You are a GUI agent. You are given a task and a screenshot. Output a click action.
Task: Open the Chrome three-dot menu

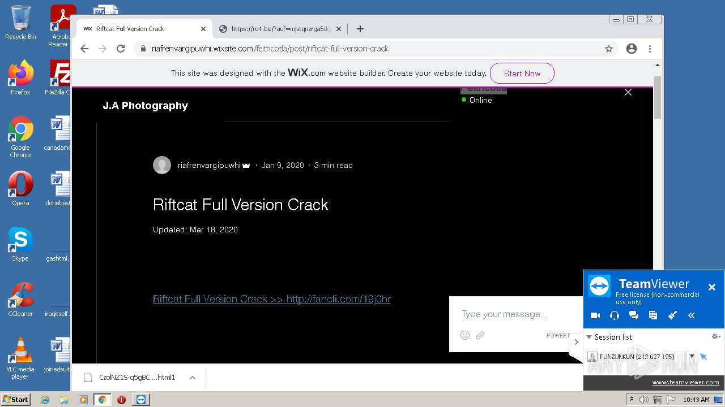pyautogui.click(x=650, y=49)
